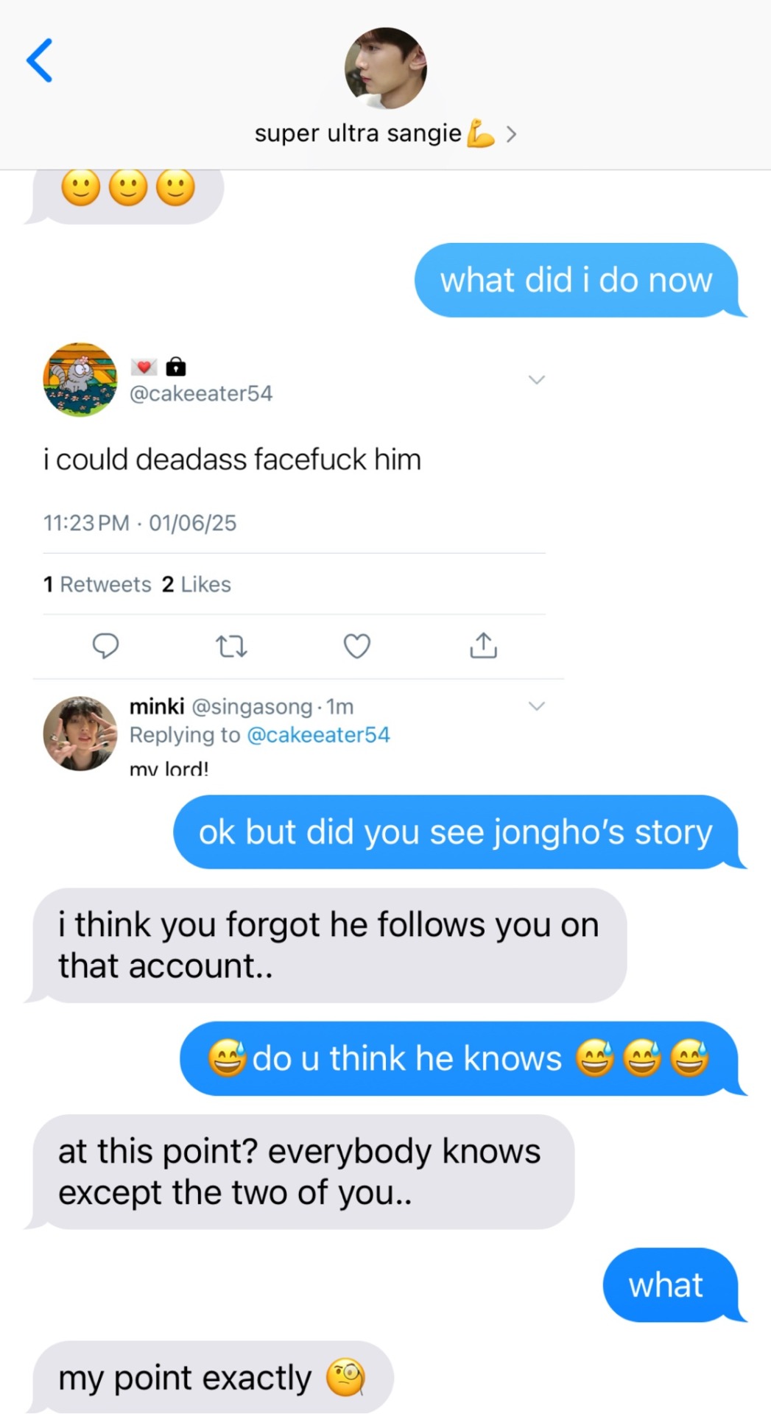Image resolution: width=771 pixels, height=1414 pixels.
Task: Expand the dropdown chevron on cakeeater54 tweet
Action: coord(537,380)
